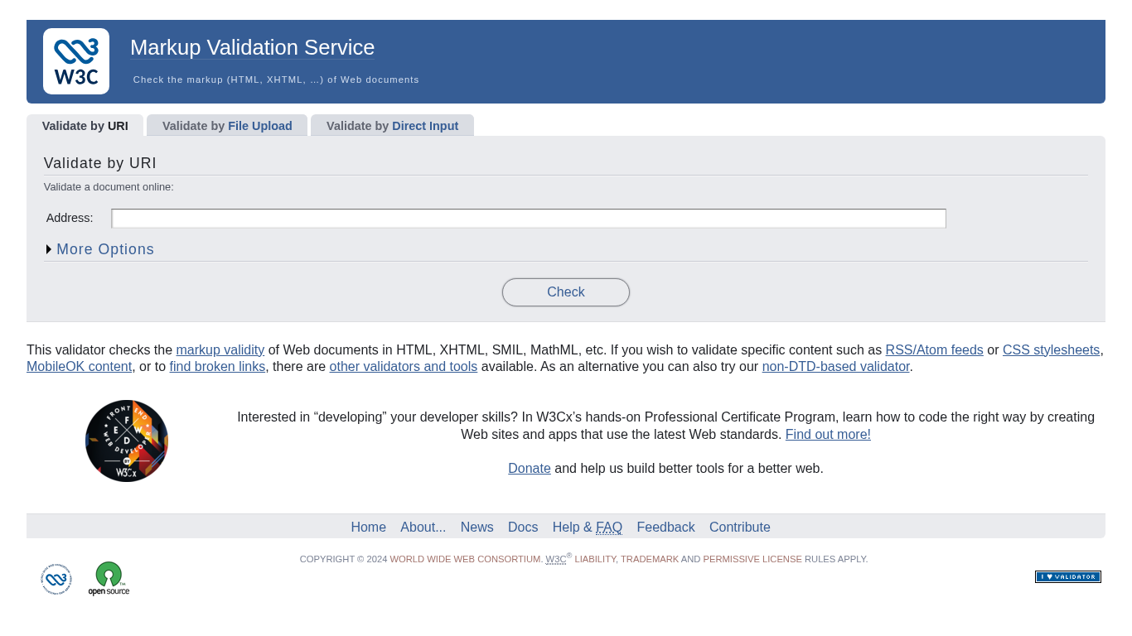The width and height of the screenshot is (1132, 636).
Task: Click the W3Cx Front-End Web Developer badge
Action: [127, 441]
